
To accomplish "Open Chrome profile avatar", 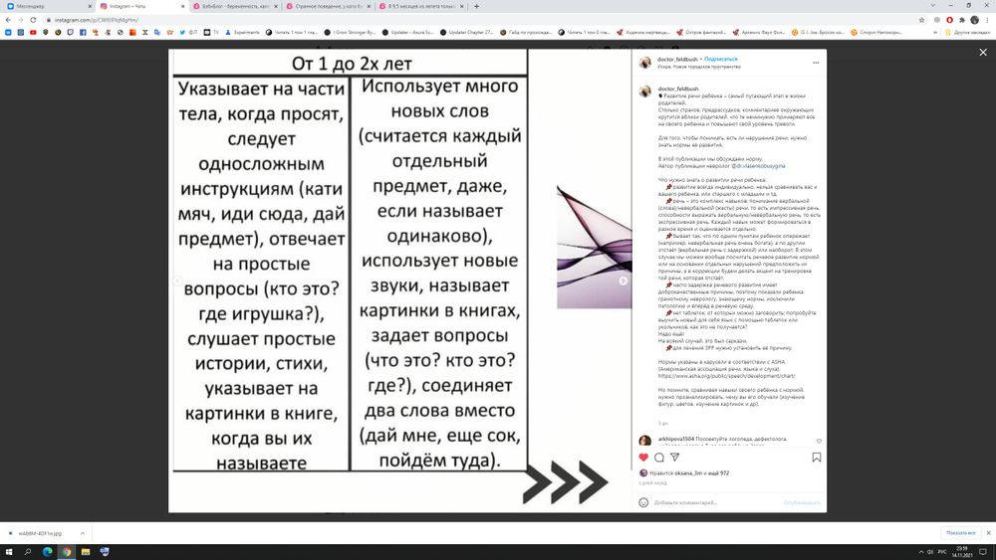I will [974, 20].
